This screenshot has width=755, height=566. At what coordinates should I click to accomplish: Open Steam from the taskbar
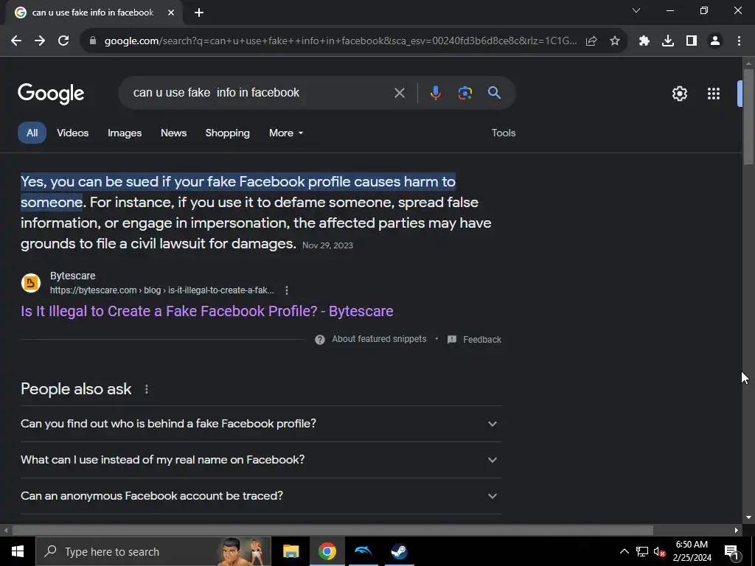(x=399, y=551)
